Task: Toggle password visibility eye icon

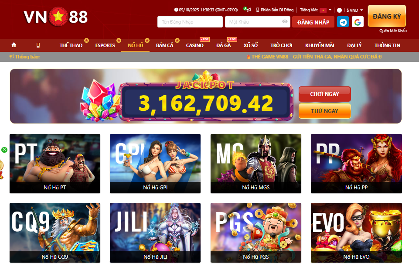Action: [285, 21]
